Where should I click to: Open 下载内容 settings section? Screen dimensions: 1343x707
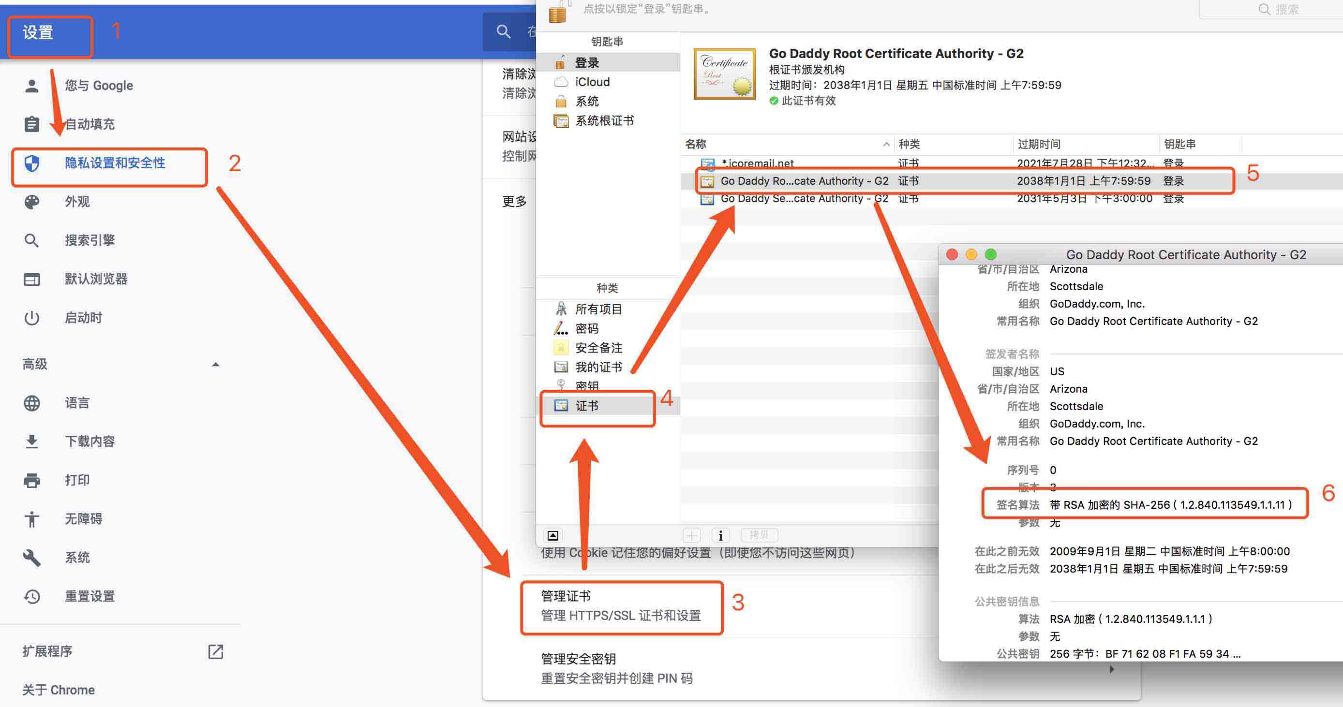(90, 442)
